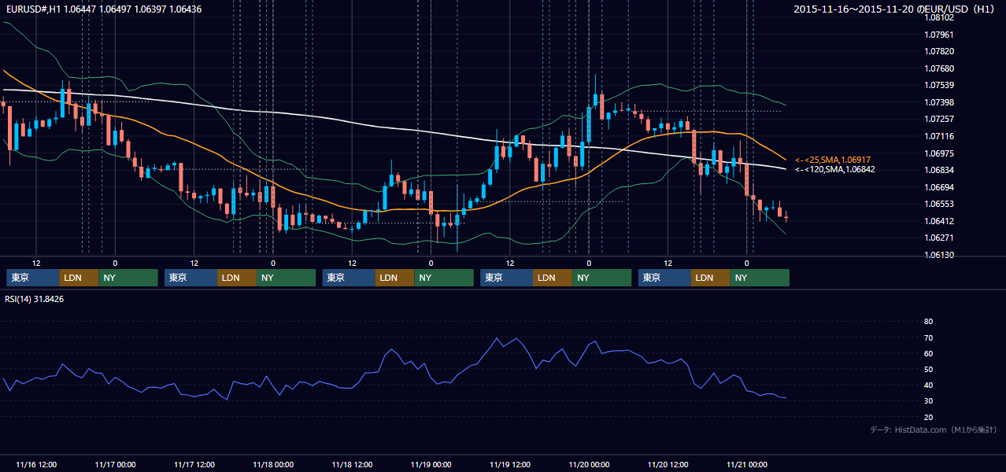Select the <-<120,SMA,1.06842 white label

tap(835, 169)
